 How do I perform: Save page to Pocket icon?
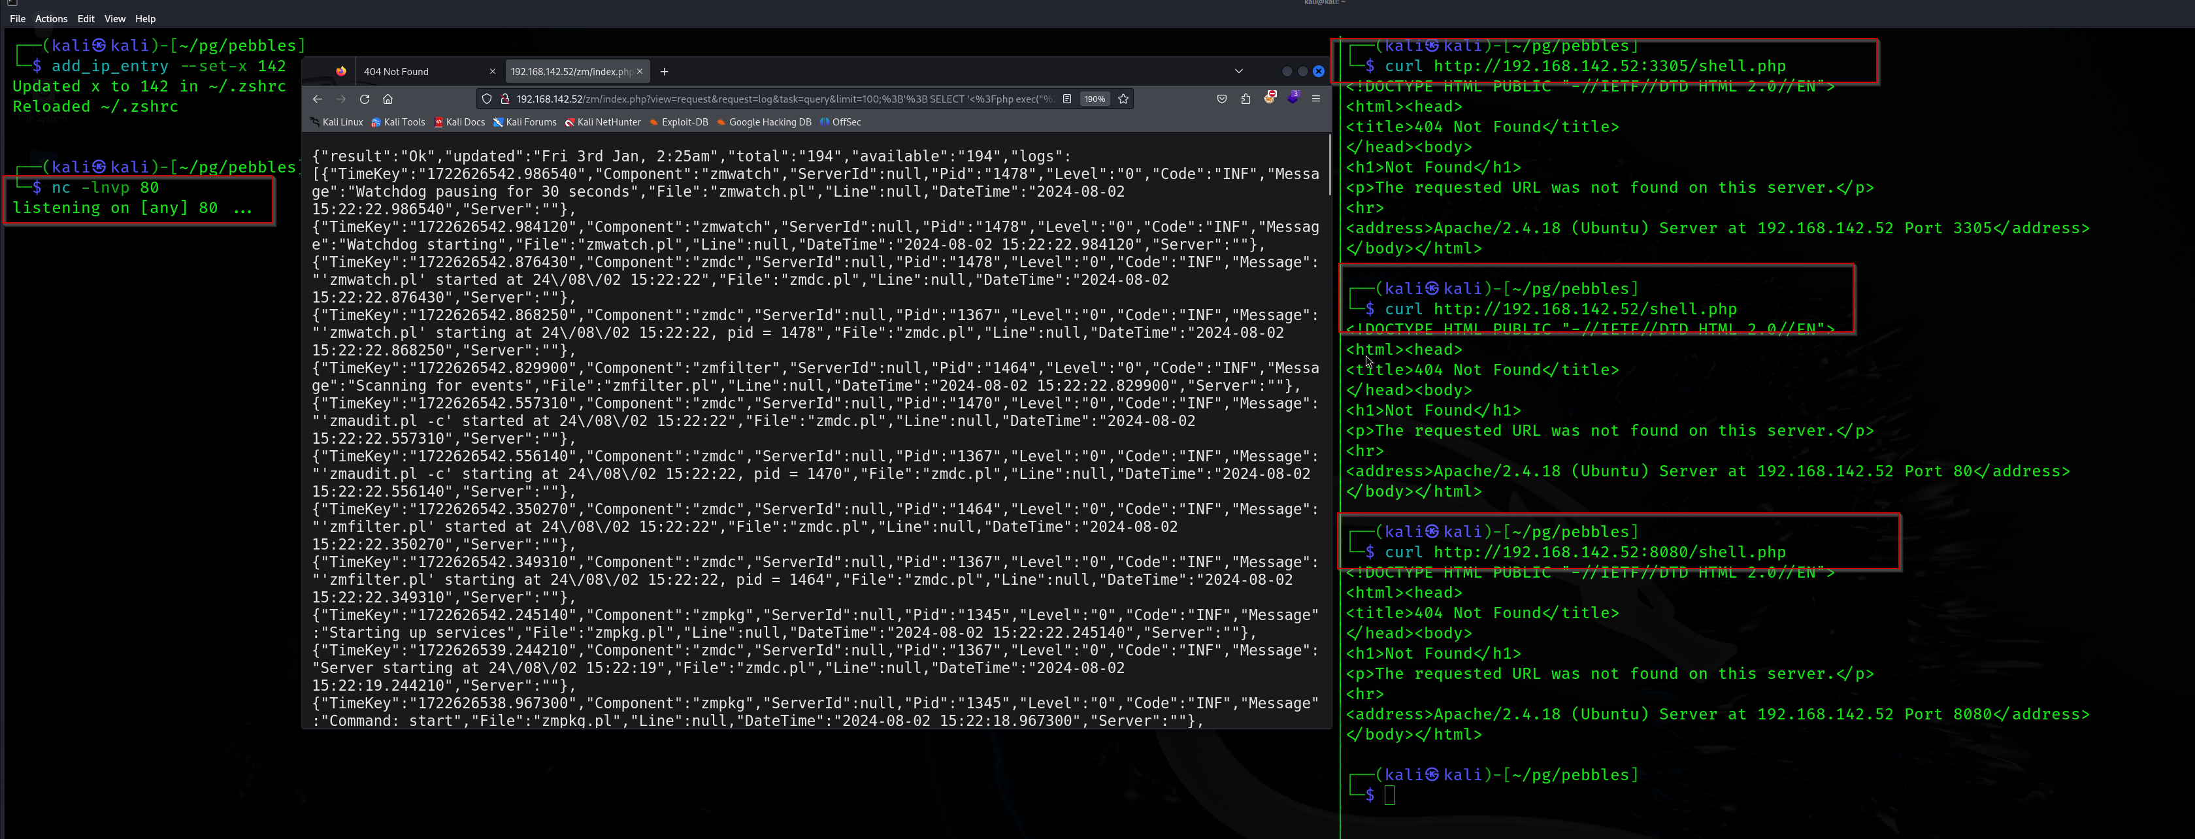click(1222, 99)
